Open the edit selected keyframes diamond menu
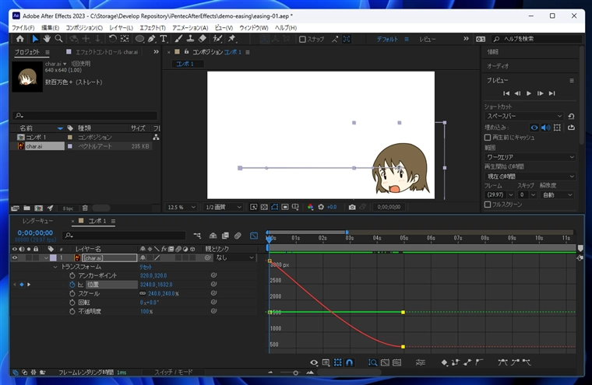 444,362
